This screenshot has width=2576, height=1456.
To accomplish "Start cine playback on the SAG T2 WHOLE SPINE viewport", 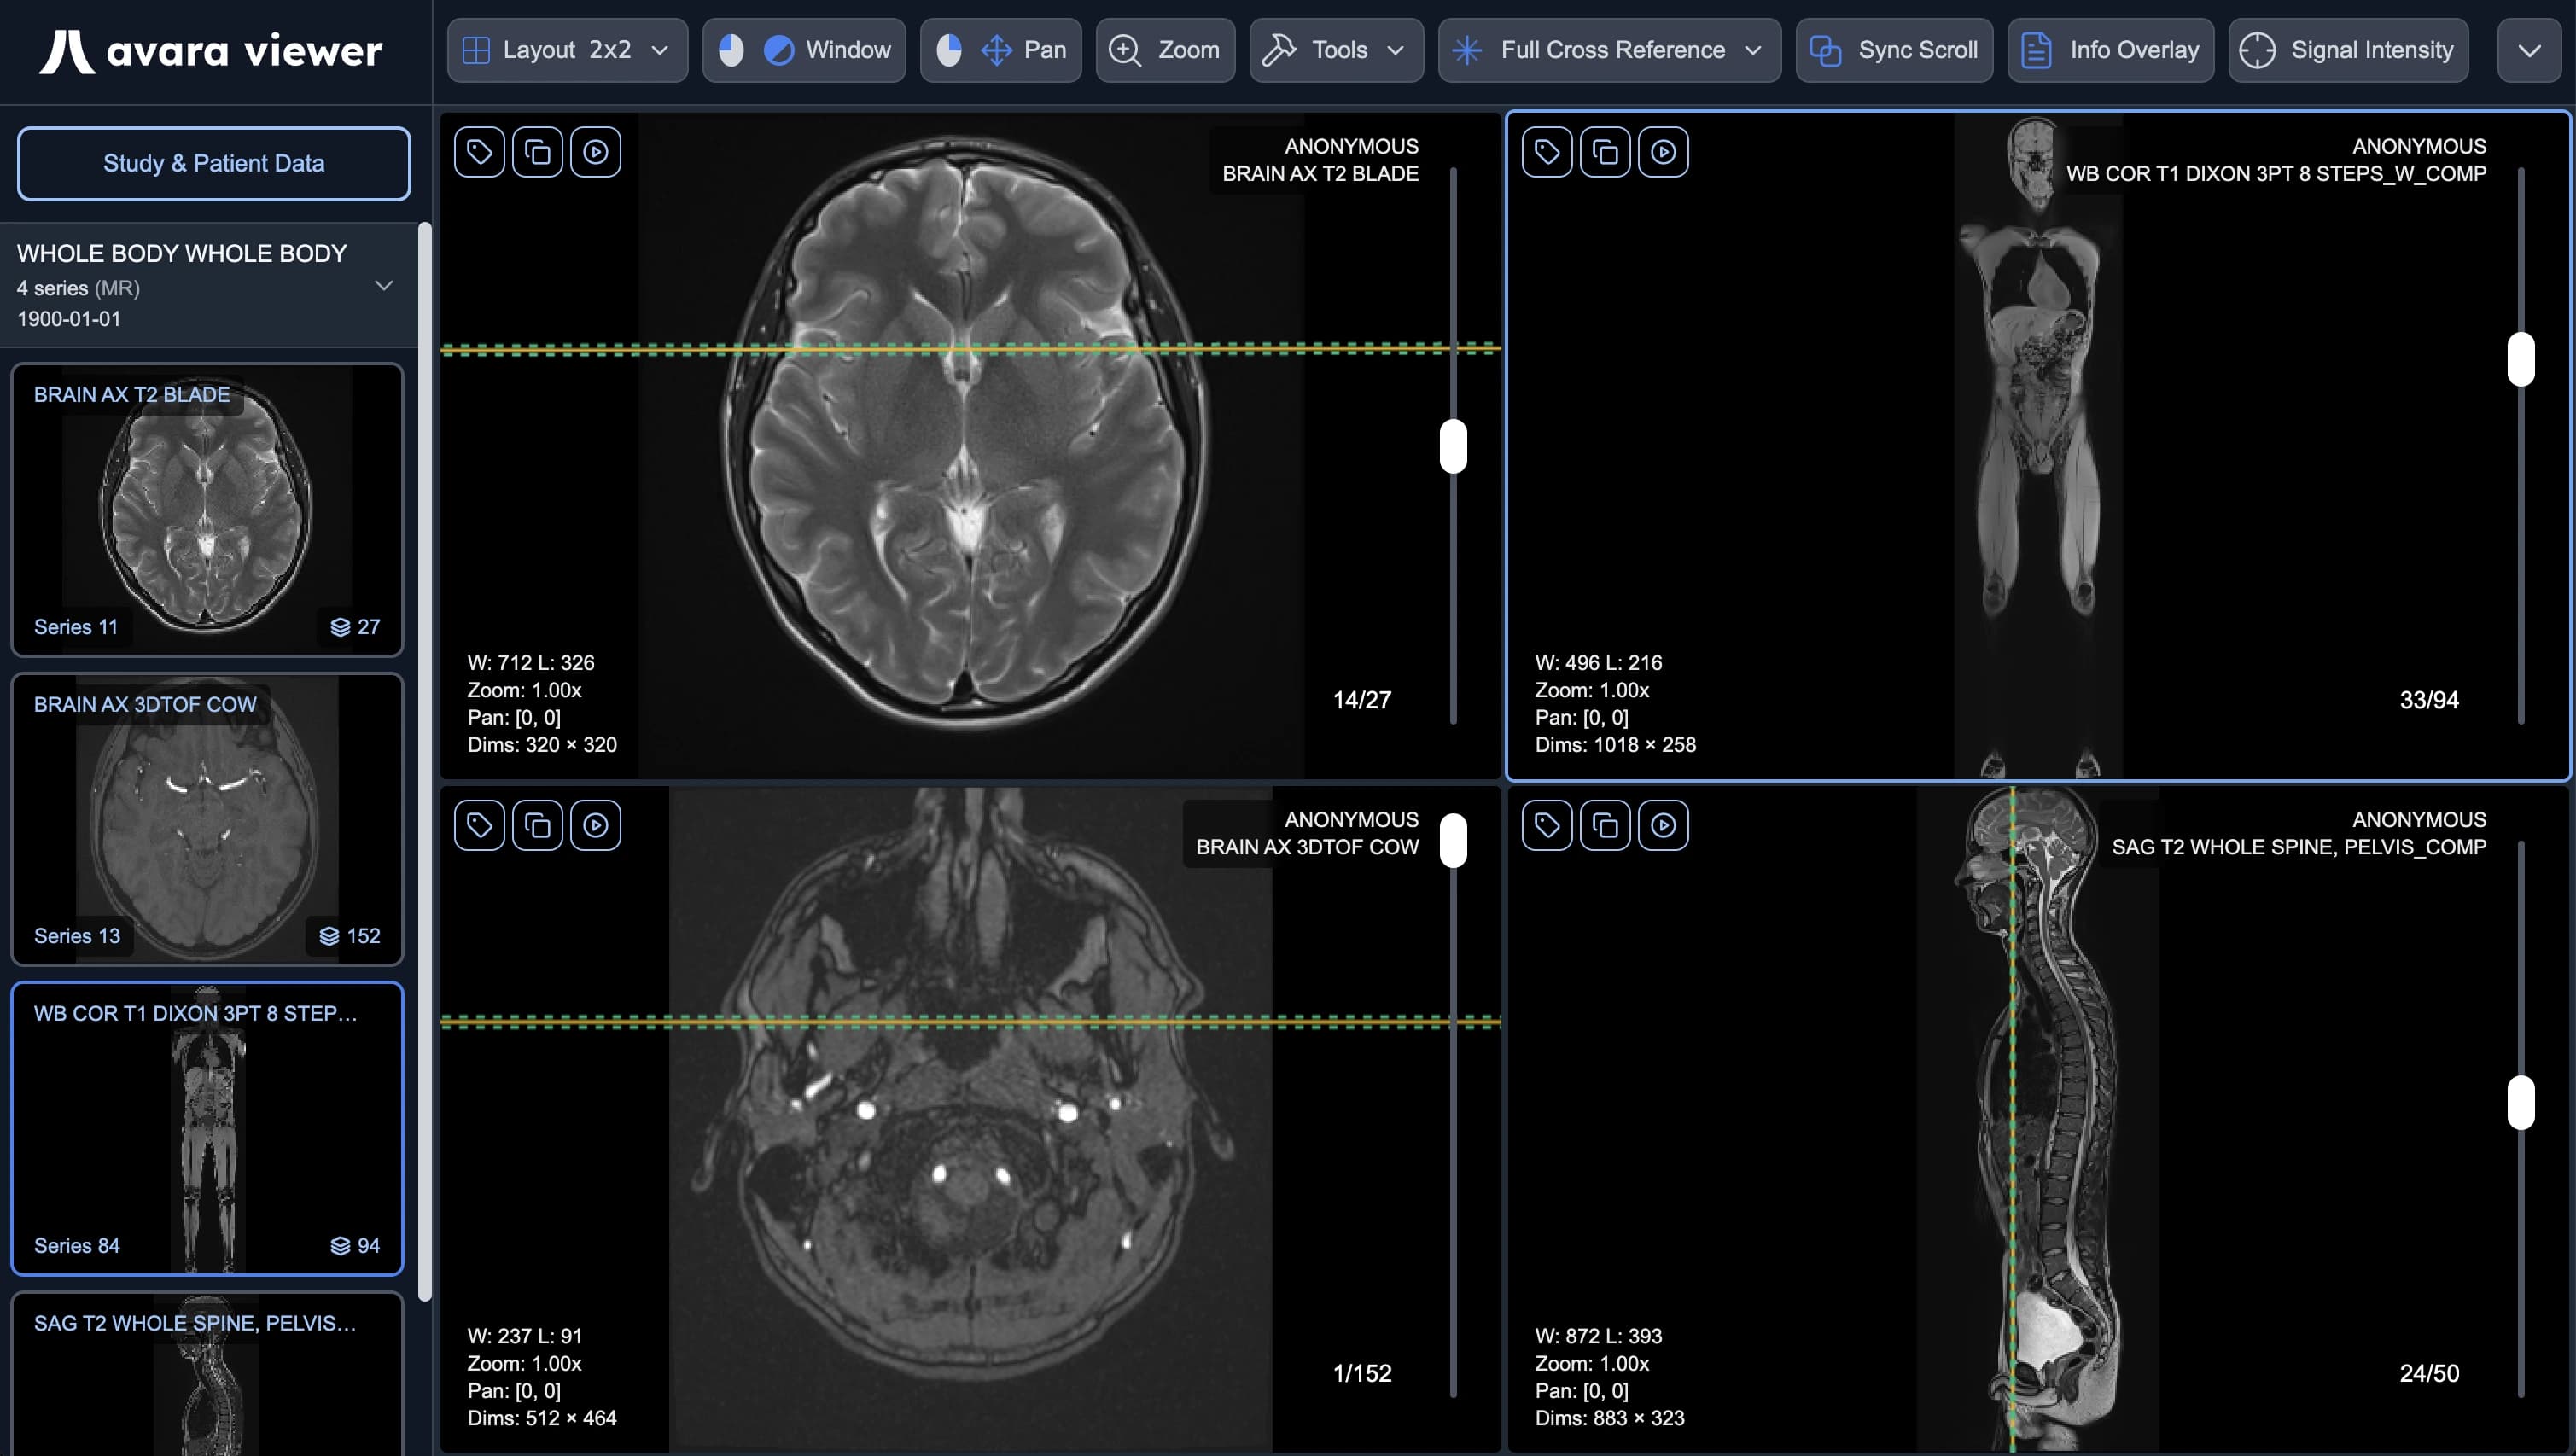I will coord(1663,824).
